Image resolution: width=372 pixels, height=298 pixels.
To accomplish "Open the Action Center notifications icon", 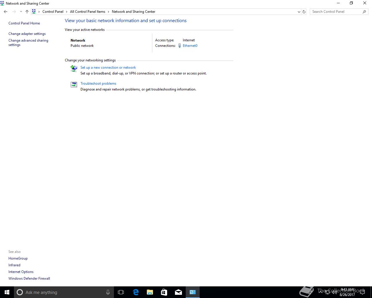I will [x=362, y=292].
